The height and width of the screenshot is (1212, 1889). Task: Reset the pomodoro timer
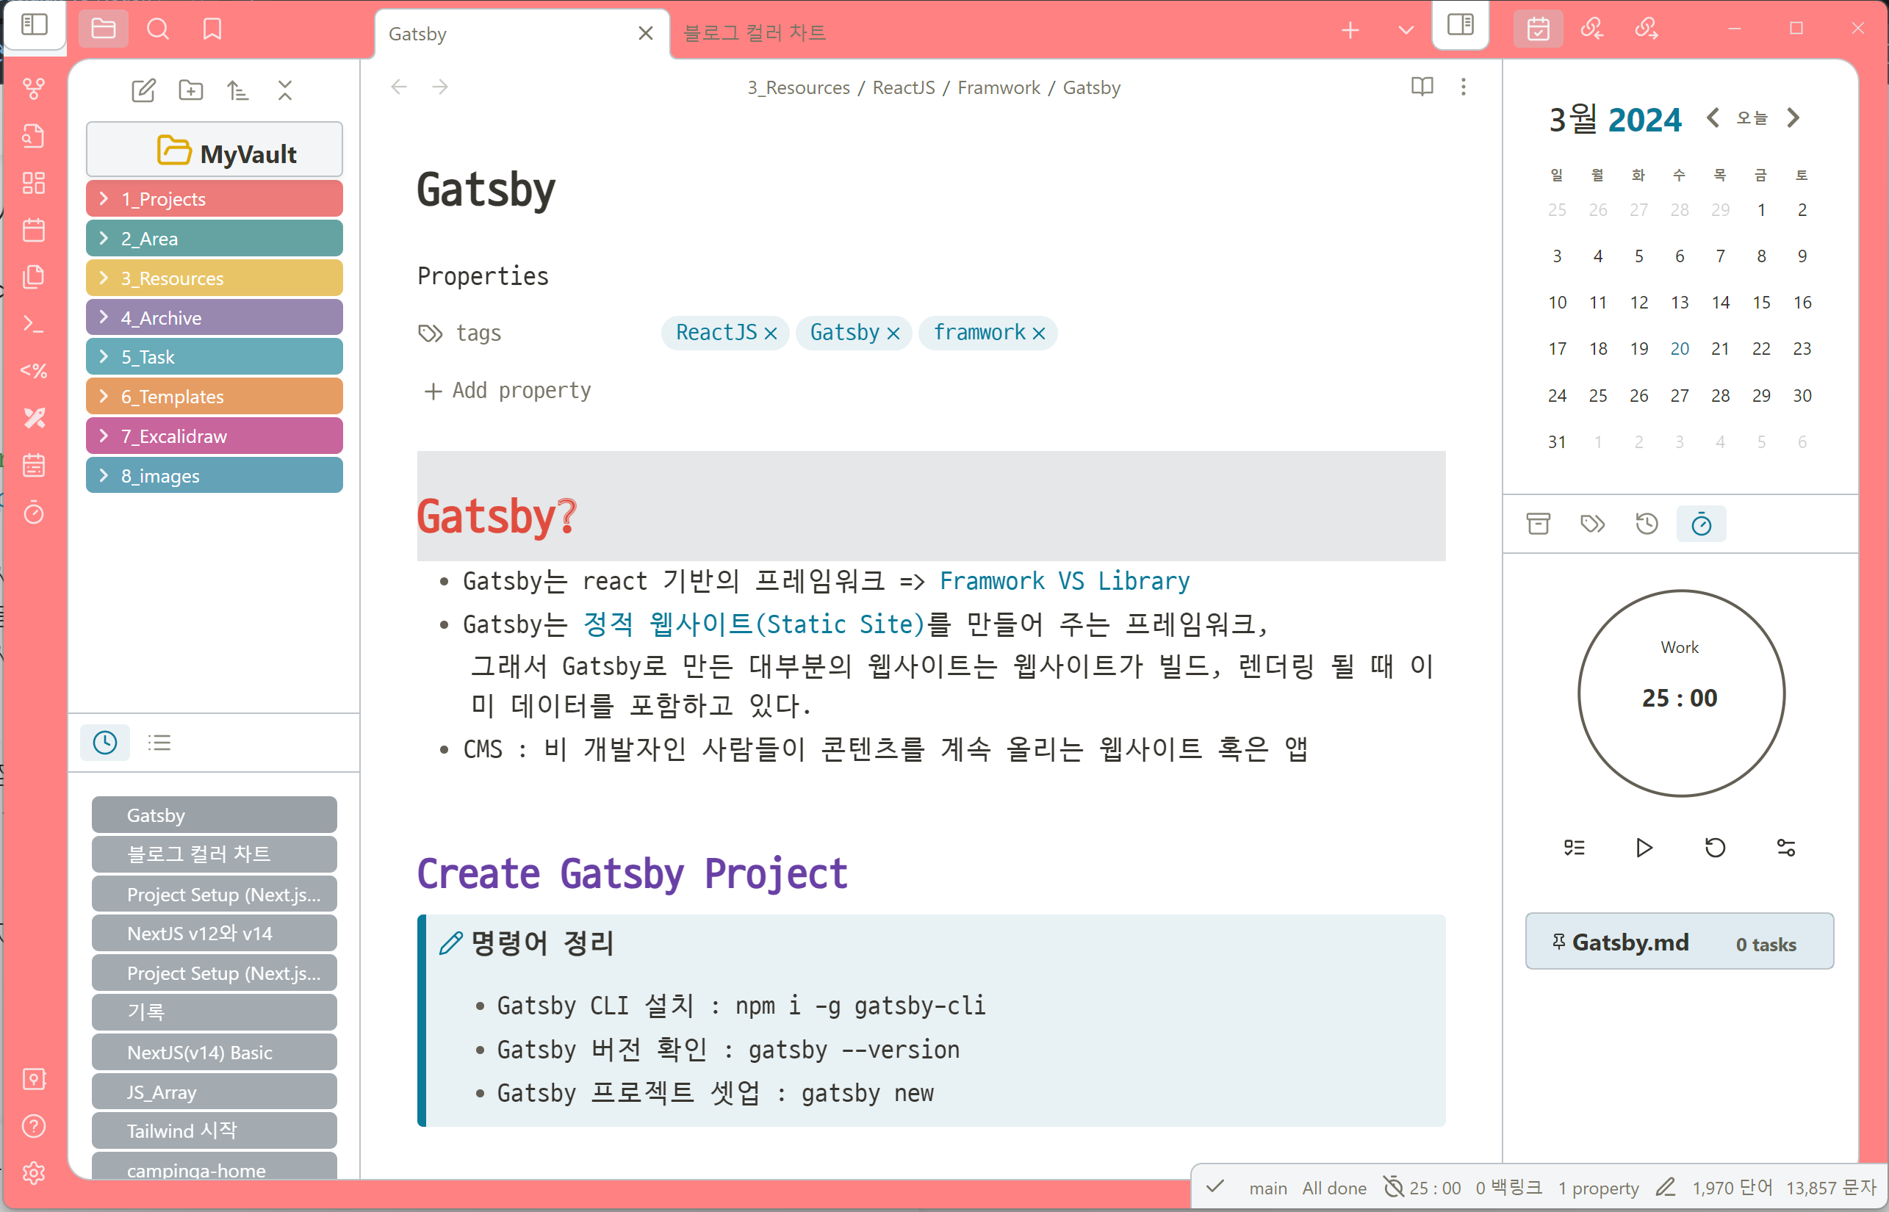click(x=1715, y=848)
